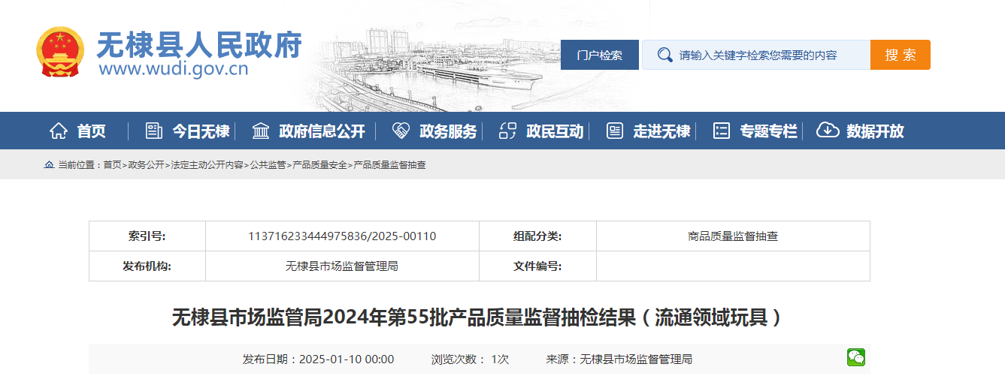The height and width of the screenshot is (388, 1005).
Task: Click the building icon beside 政府信息公开
Action: pyautogui.click(x=261, y=131)
